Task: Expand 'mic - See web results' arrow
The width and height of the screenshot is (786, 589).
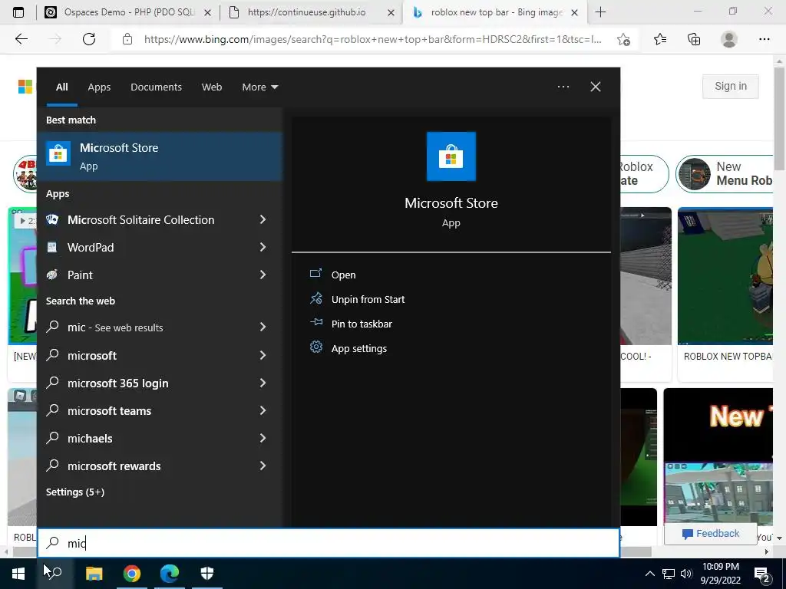Action: click(x=263, y=327)
